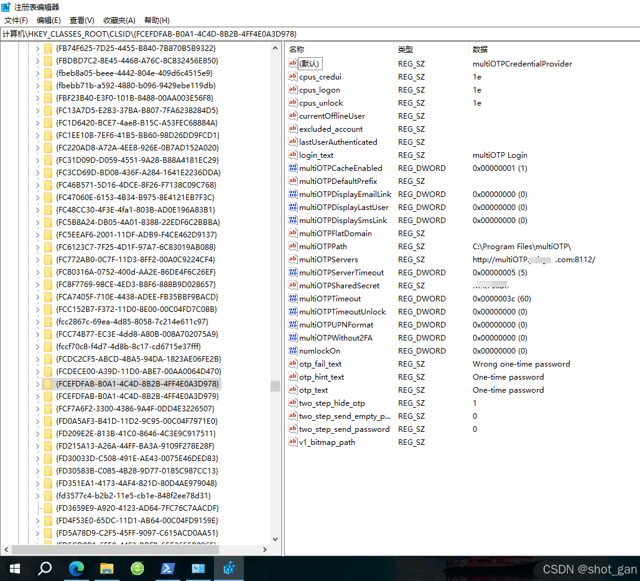Select the multiOTPTimeoutUnlock value
Viewport: 640px width, 581px height.
click(x=342, y=311)
